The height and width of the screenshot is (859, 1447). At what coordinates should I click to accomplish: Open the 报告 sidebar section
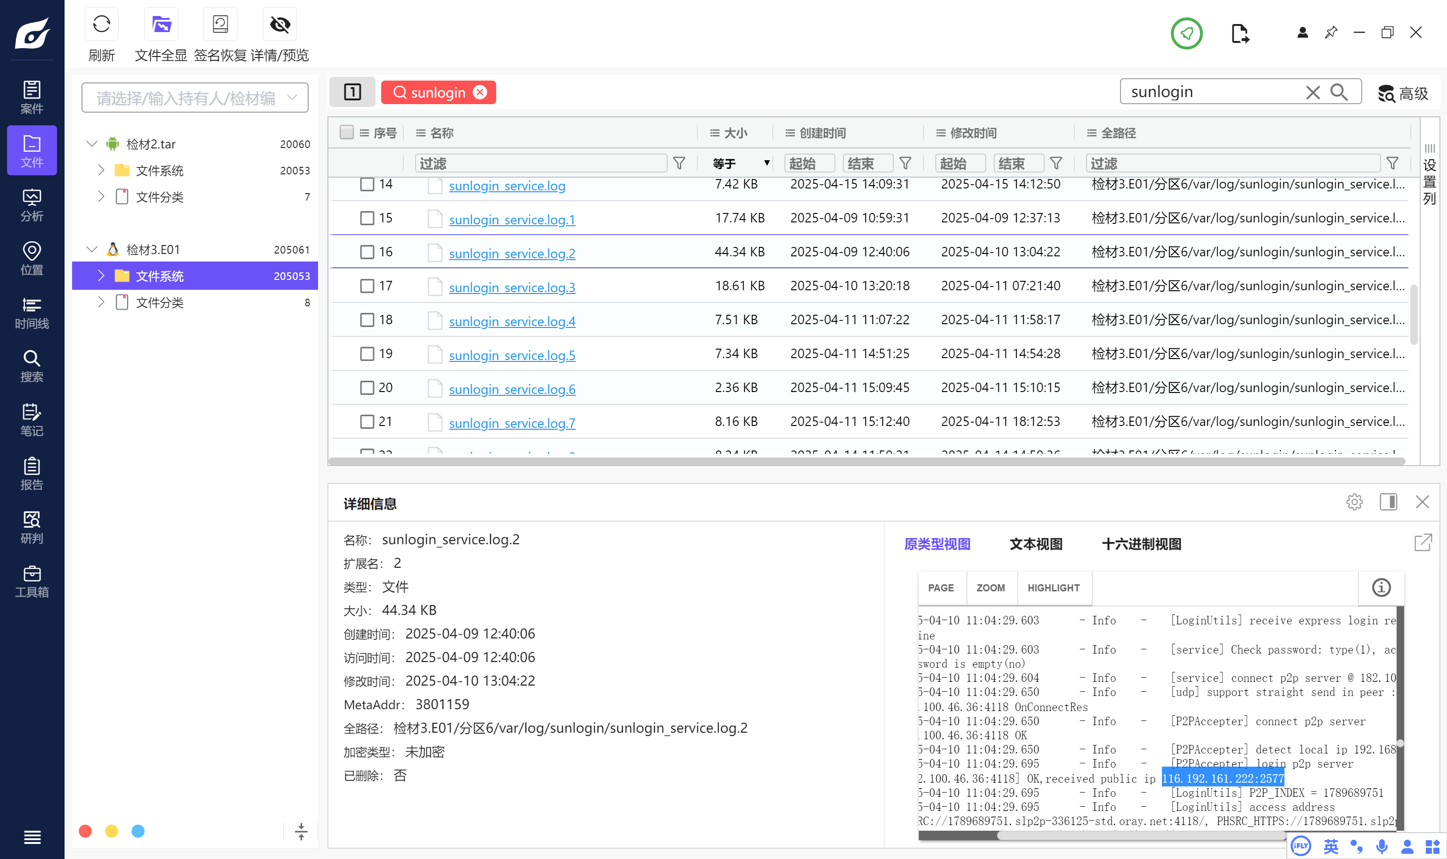click(32, 474)
